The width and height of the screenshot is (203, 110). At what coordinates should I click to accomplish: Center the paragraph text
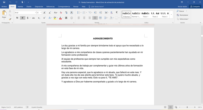tap(84, 18)
